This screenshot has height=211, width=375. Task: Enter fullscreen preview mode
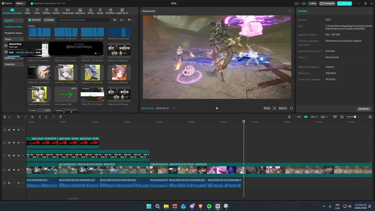point(292,108)
